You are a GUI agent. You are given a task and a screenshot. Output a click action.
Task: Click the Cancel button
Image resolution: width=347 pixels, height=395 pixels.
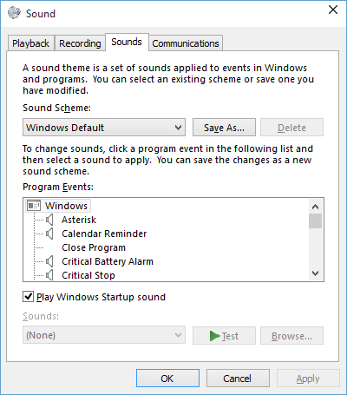coord(238,379)
